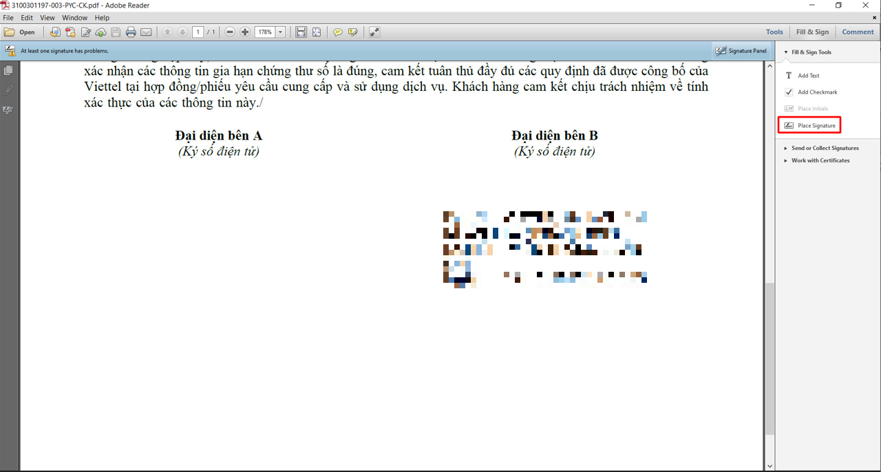Switch to read mode view icon
The height and width of the screenshot is (472, 881).
point(374,32)
